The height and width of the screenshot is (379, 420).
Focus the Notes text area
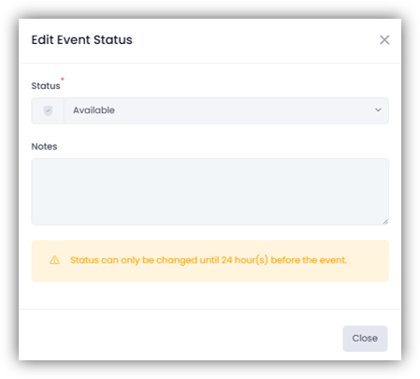click(210, 192)
